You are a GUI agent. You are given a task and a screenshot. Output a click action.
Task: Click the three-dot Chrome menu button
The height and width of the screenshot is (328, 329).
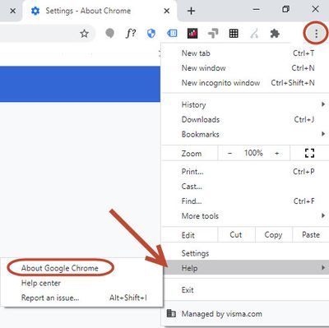pyautogui.click(x=316, y=34)
